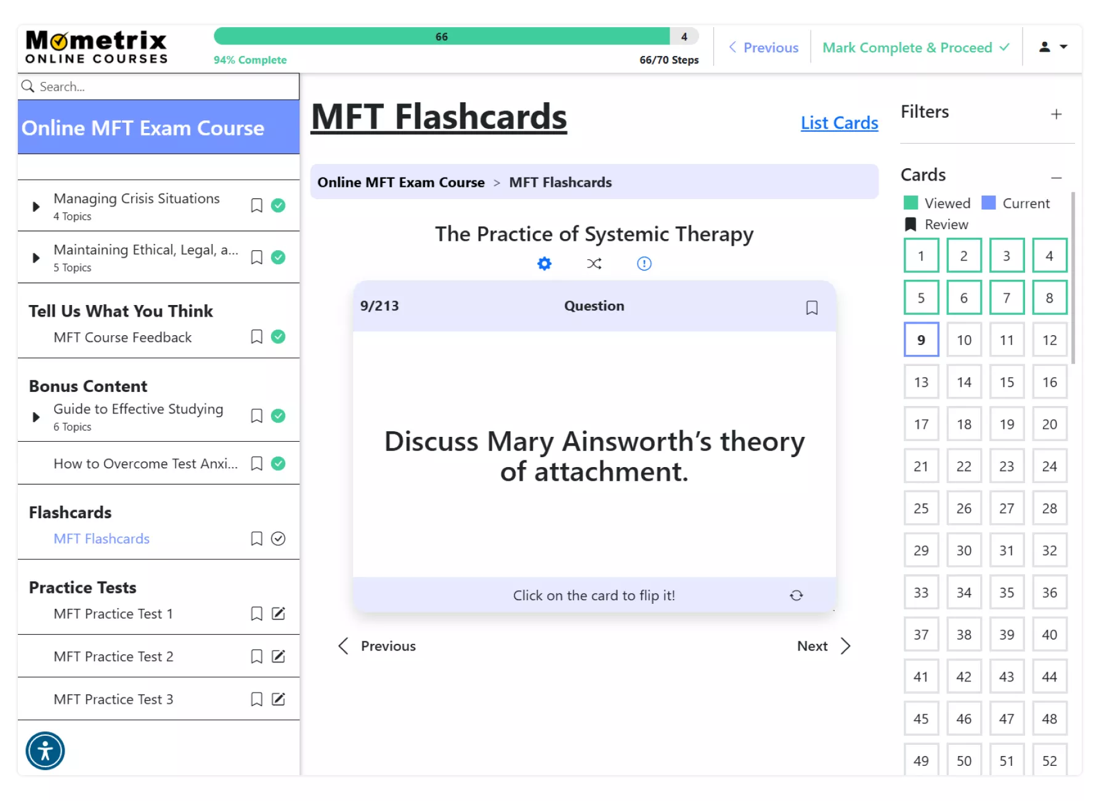Open the flashcard info icon

click(644, 264)
